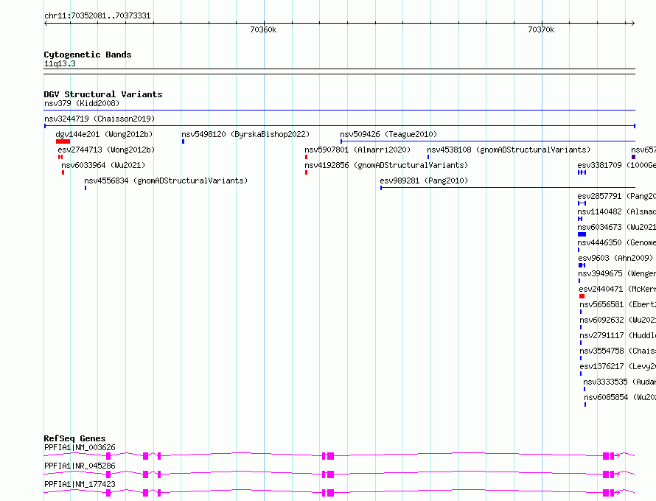Open PPFIA1|NM_003626 transcript label
The height and width of the screenshot is (501, 656).
pyautogui.click(x=80, y=447)
